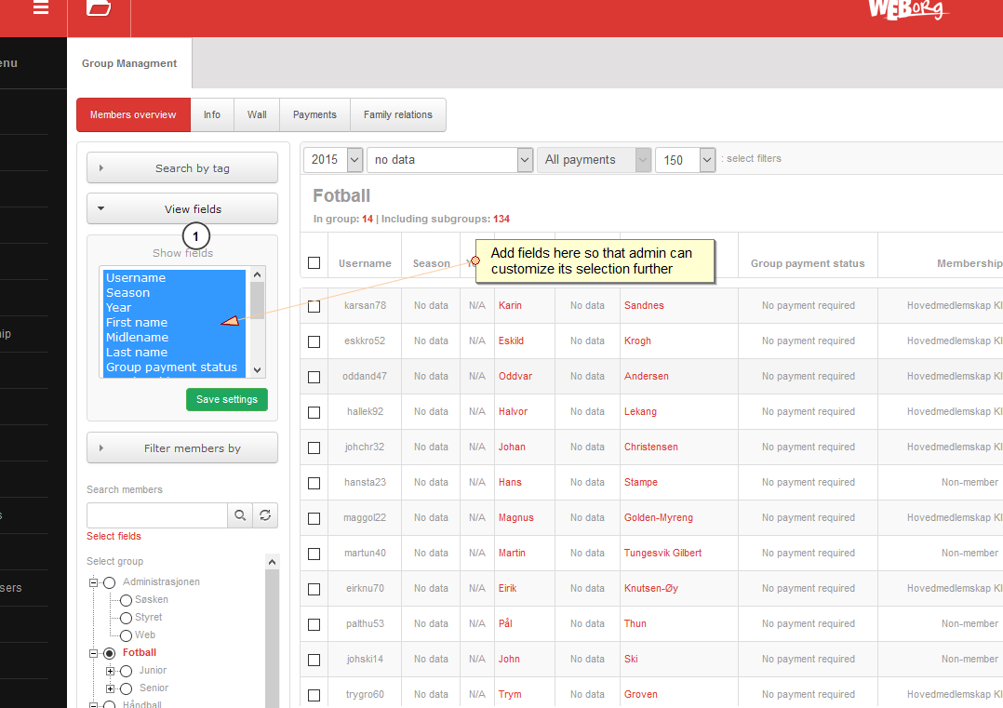
Task: Select the Styret group radio button
Action: [126, 618]
